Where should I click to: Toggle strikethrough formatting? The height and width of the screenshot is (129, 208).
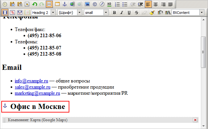(136, 13)
